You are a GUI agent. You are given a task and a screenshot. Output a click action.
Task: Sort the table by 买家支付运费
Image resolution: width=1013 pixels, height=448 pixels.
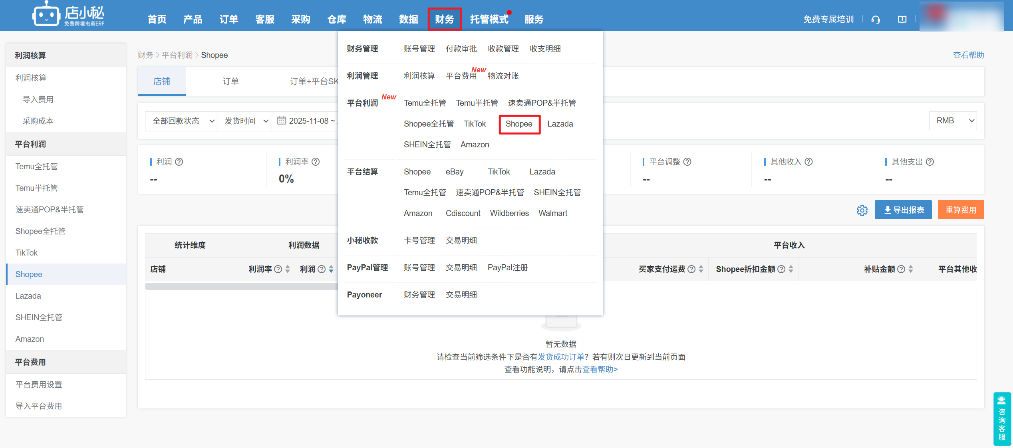[x=701, y=269]
